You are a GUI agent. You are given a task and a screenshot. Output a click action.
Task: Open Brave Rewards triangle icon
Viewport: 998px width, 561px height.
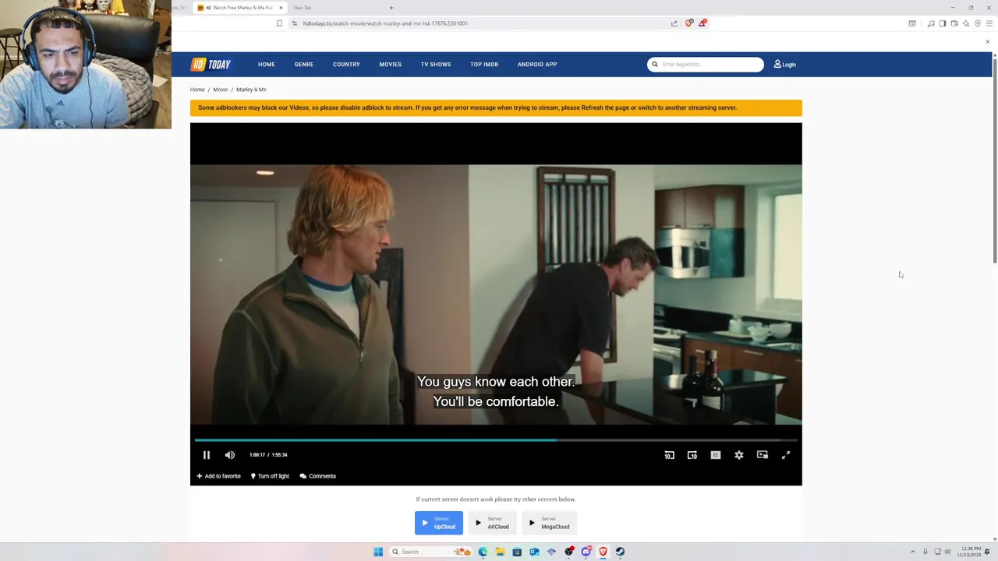click(702, 23)
